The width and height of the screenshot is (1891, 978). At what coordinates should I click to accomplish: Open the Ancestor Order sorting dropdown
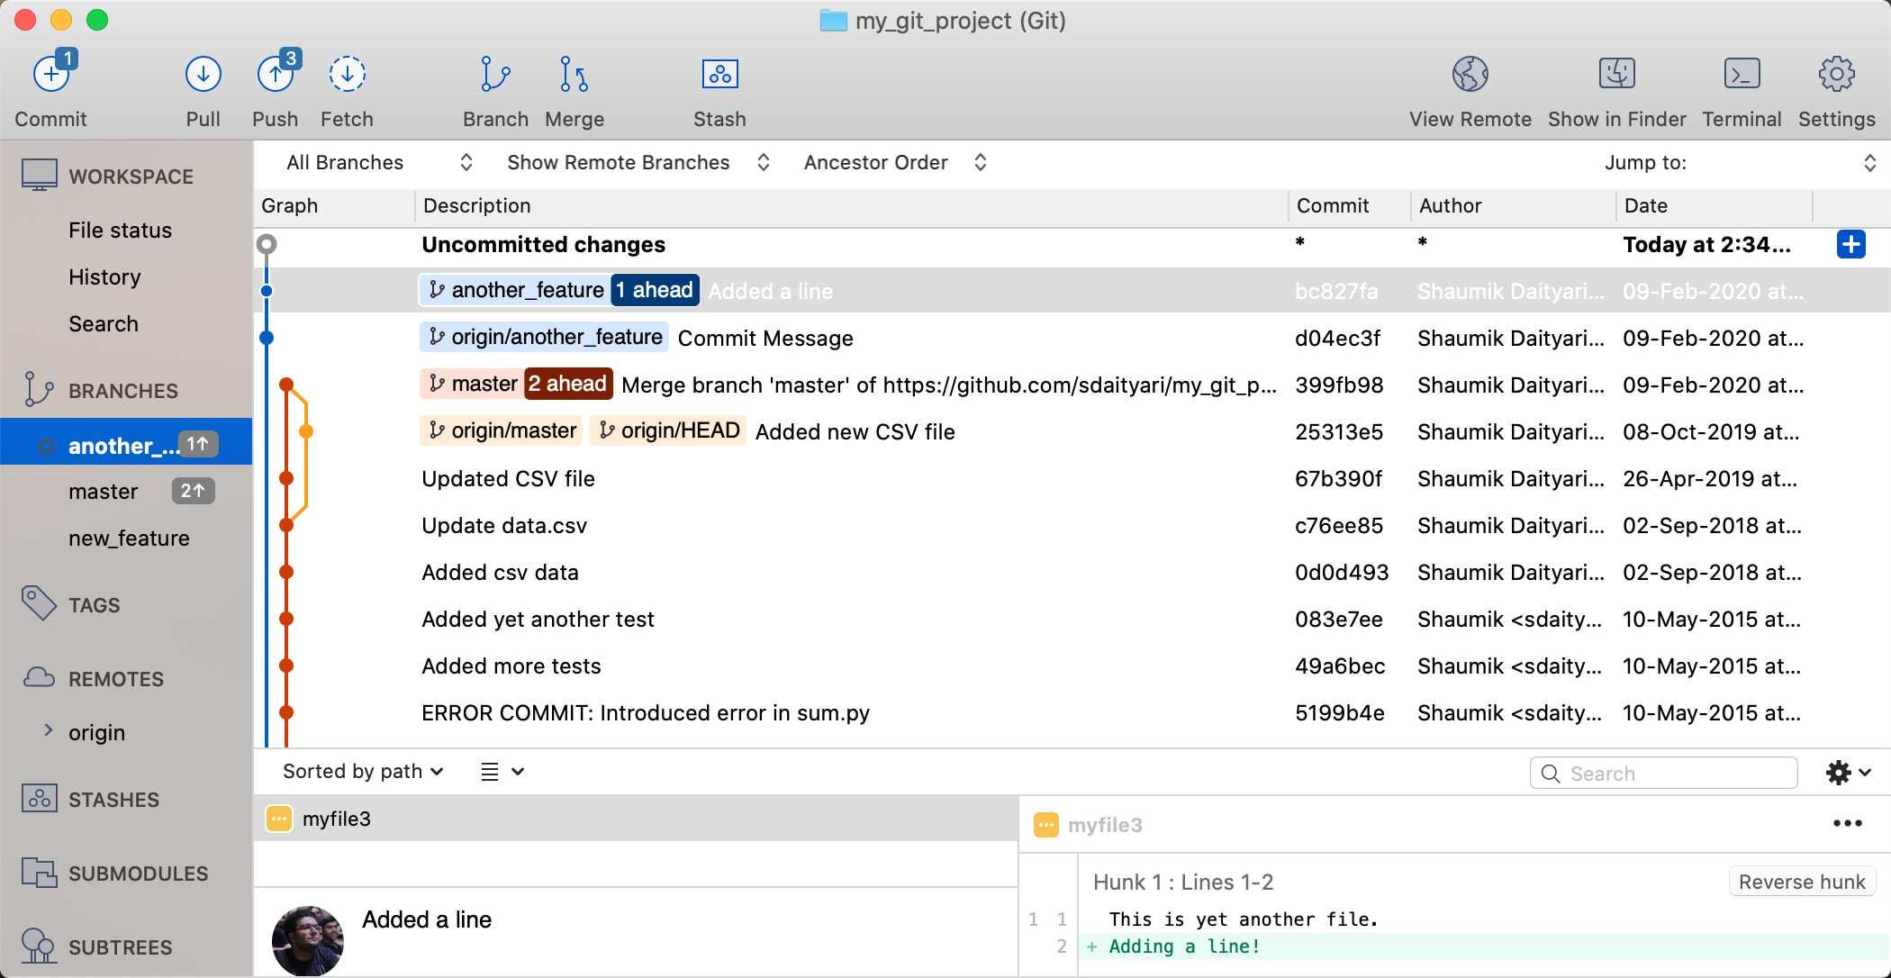pyautogui.click(x=894, y=162)
